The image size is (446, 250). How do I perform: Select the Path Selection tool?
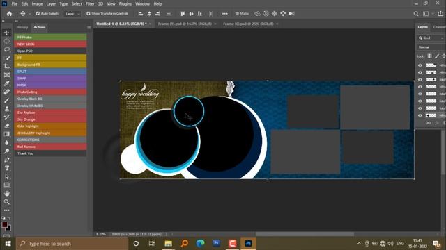point(6,176)
